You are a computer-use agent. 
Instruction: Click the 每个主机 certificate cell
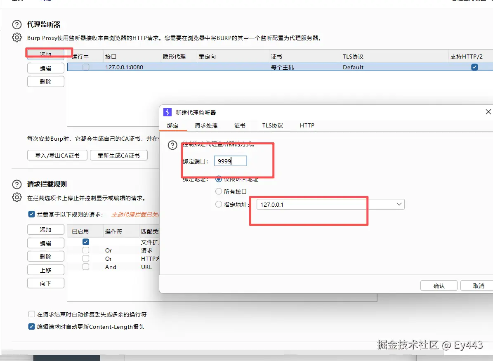point(282,67)
